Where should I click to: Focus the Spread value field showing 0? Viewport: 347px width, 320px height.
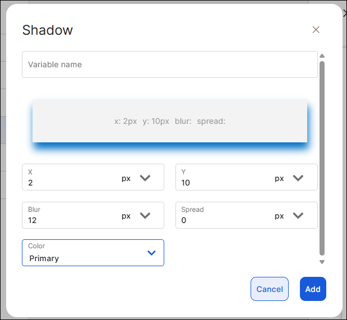tap(223, 220)
